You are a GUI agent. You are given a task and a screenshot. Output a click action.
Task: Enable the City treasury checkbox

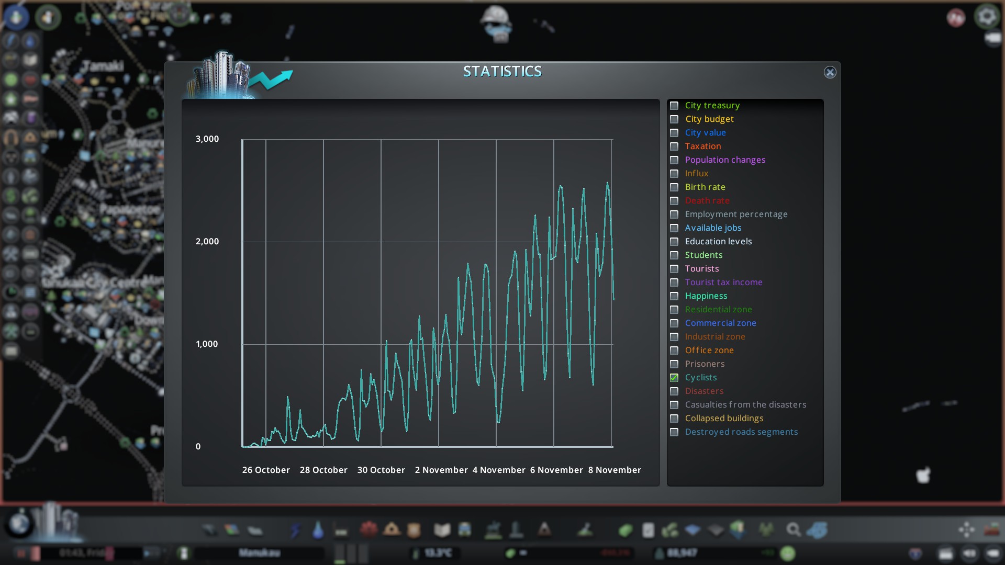[674, 106]
